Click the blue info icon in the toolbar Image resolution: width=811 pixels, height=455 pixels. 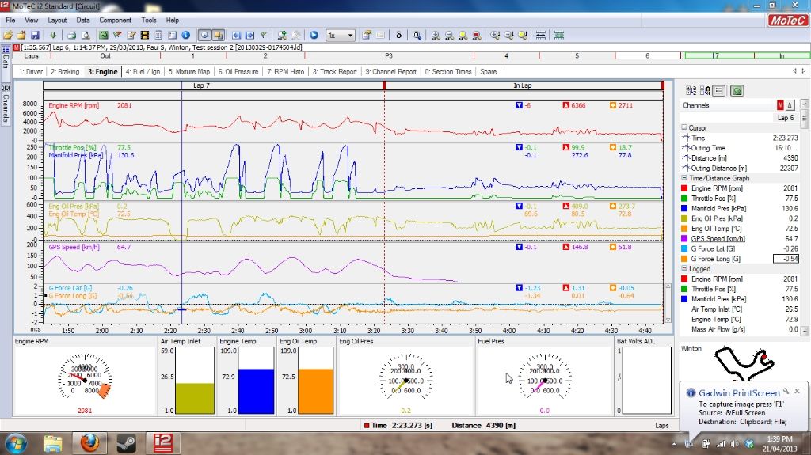pos(185,35)
